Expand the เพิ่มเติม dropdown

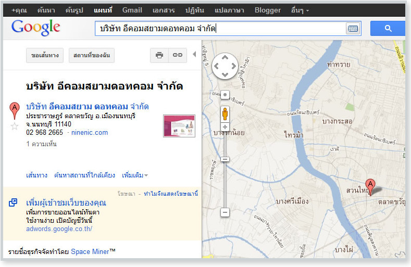pyautogui.click(x=135, y=175)
